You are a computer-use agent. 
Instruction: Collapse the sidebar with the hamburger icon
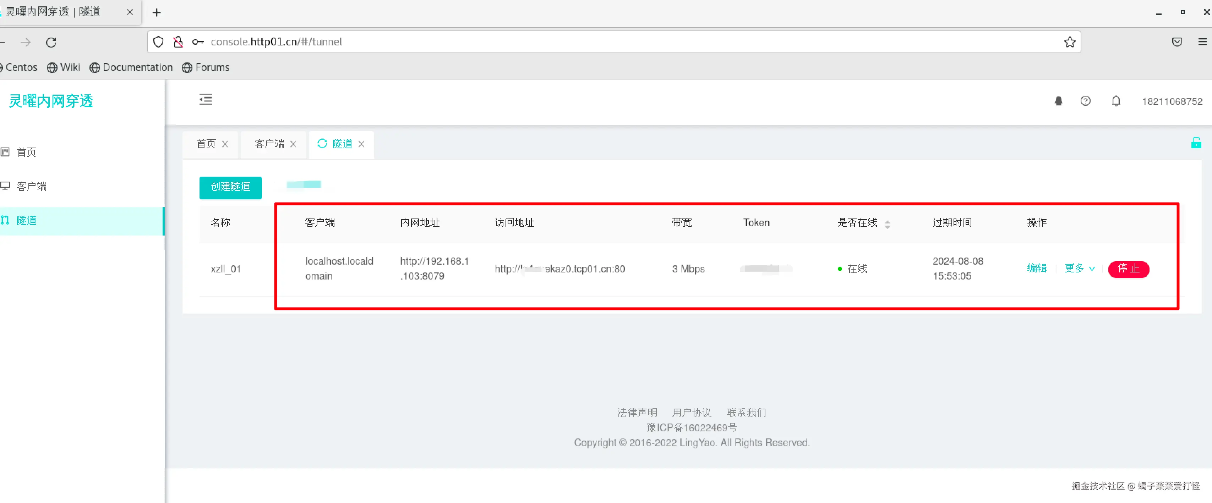click(x=206, y=100)
